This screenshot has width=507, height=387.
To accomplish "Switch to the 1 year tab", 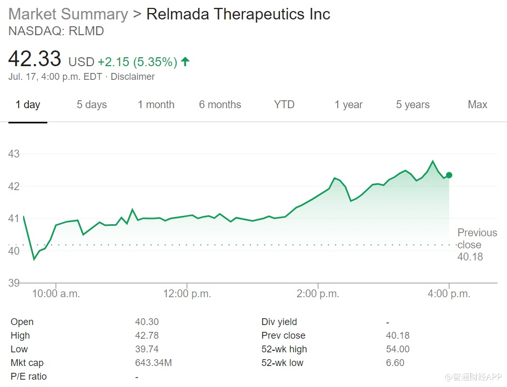I will click(348, 104).
